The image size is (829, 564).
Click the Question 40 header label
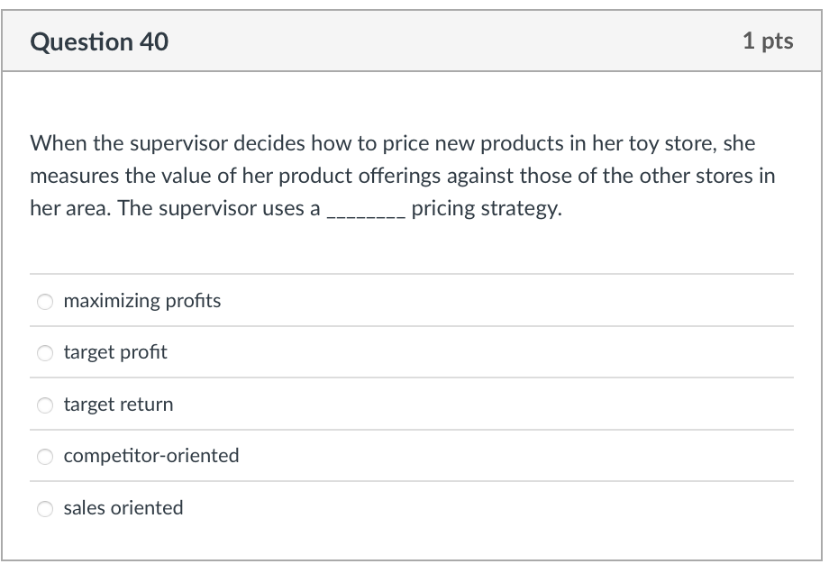99,41
